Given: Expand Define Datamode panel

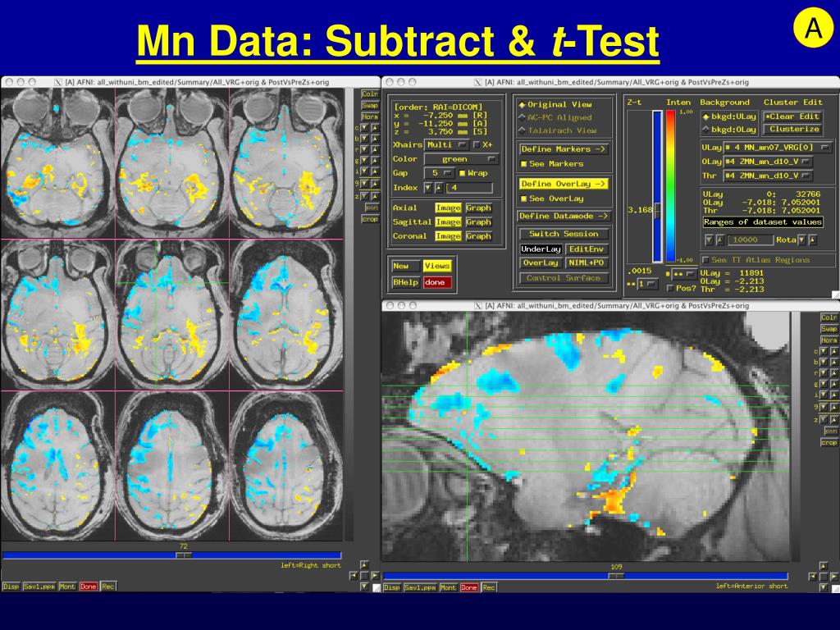Looking at the screenshot, I should [563, 216].
